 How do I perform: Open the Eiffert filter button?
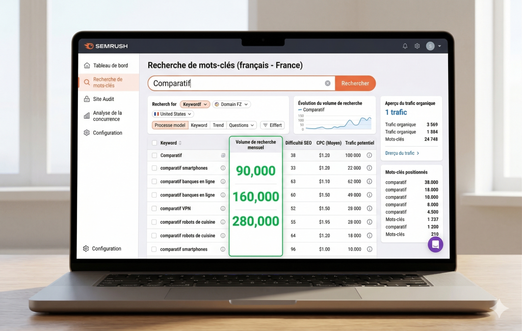pyautogui.click(x=272, y=125)
